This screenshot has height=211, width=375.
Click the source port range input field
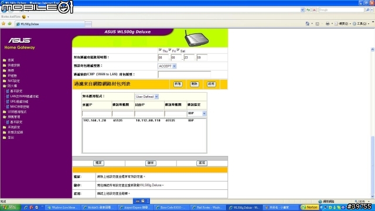[x=122, y=113]
